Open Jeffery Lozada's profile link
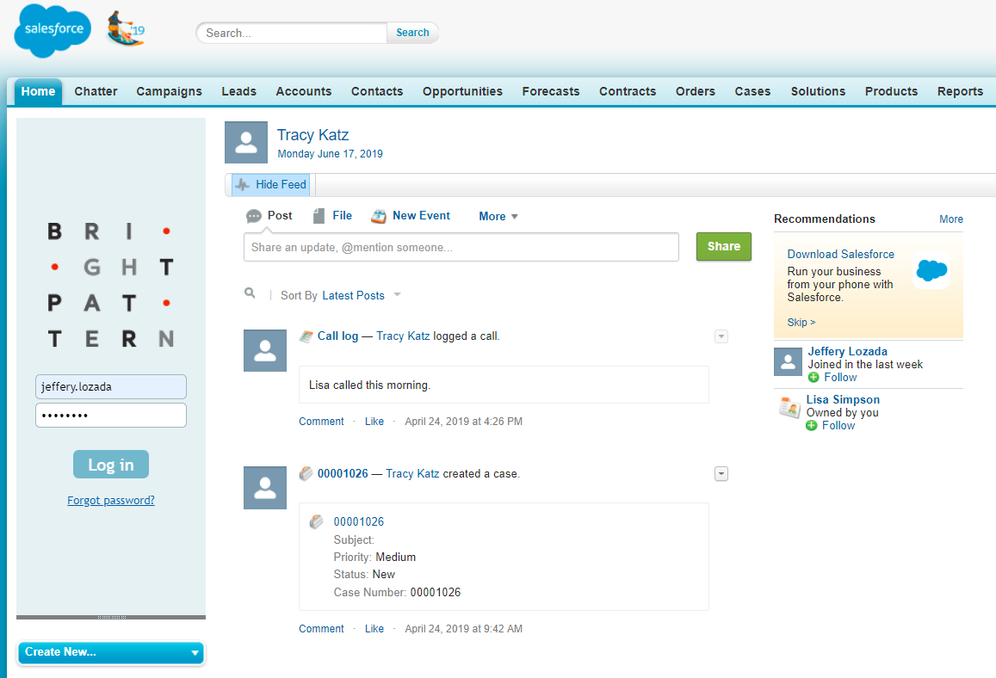The height and width of the screenshot is (678, 996). pyautogui.click(x=847, y=352)
